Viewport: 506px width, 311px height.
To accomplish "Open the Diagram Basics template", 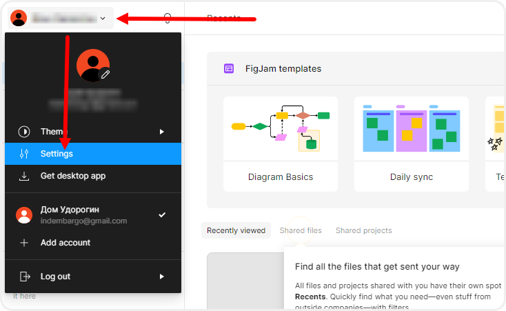I will (x=281, y=143).
